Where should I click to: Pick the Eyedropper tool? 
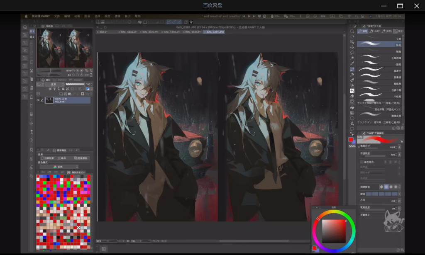click(x=352, y=63)
